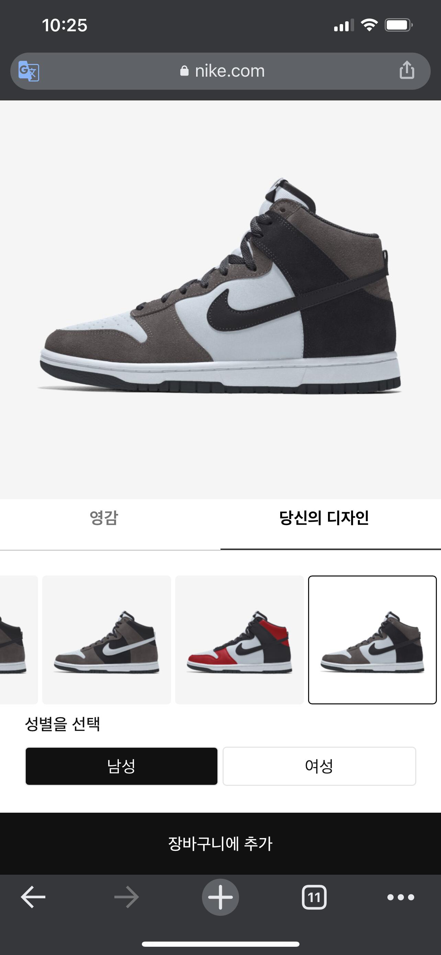Screen dimensions: 441x955
Task: Choose the red and black shoe thumbnail
Action: (x=239, y=639)
